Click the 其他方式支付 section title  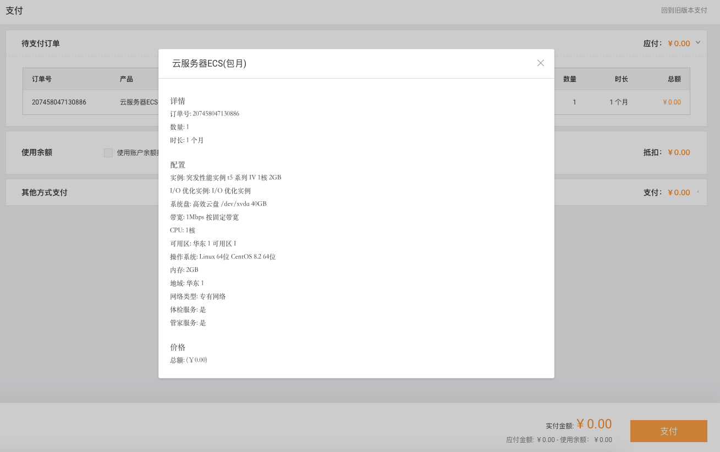(x=45, y=192)
